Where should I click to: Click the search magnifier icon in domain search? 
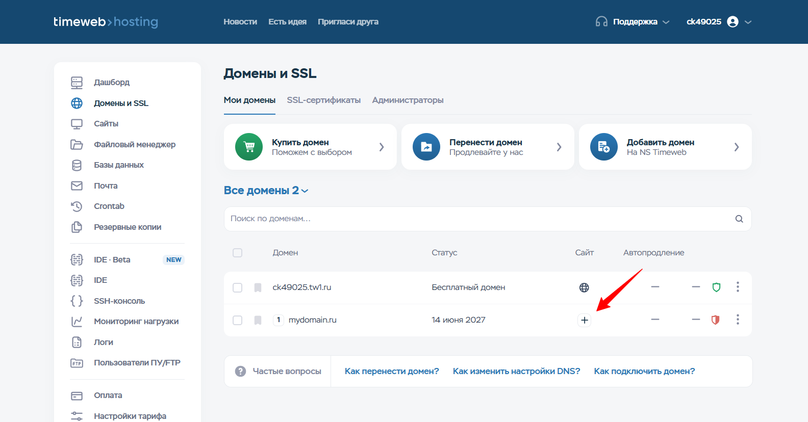739,219
